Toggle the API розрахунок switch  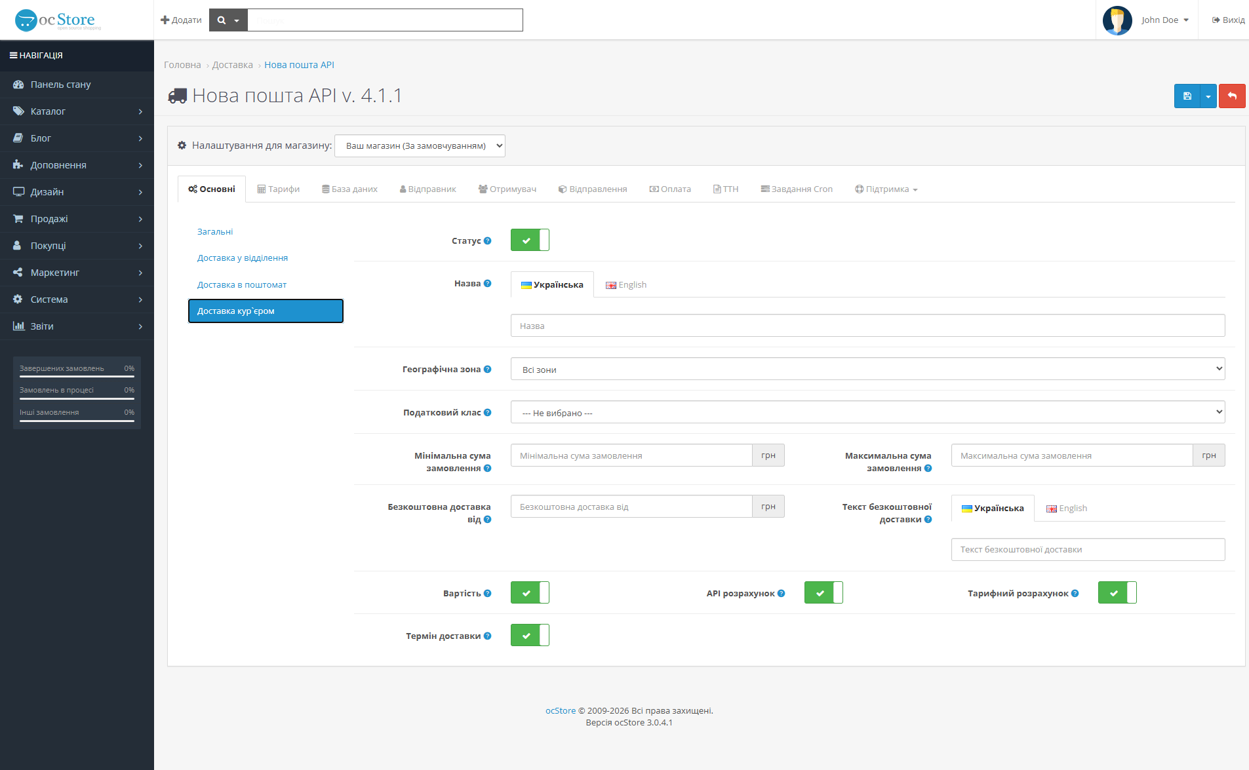pyautogui.click(x=823, y=592)
